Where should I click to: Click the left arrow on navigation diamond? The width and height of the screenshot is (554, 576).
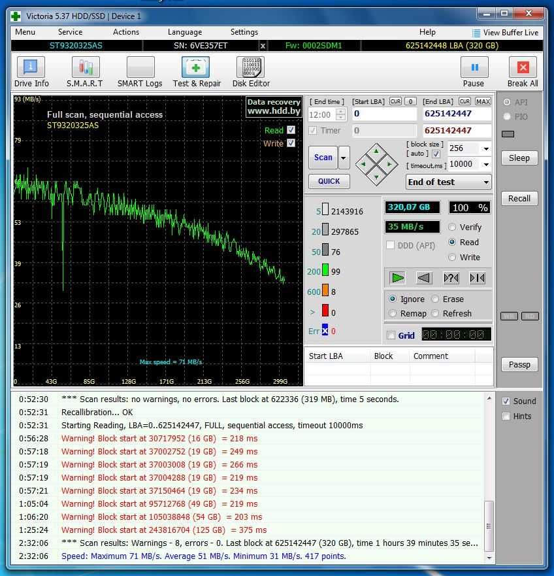pyautogui.click(x=363, y=164)
